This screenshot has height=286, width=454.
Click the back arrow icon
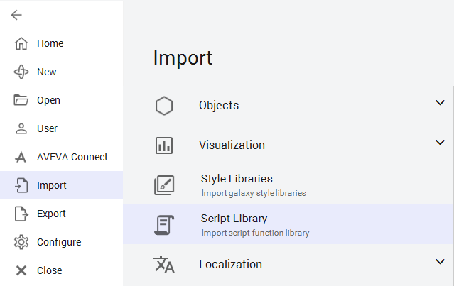click(x=16, y=15)
